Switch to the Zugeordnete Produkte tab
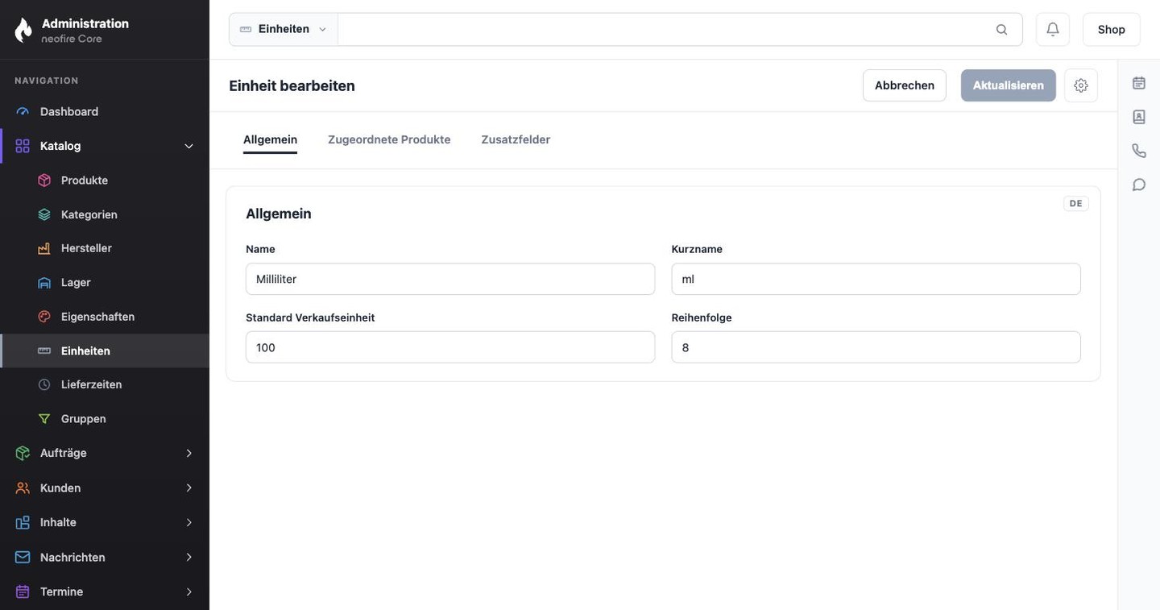Image resolution: width=1160 pixels, height=610 pixels. (x=389, y=139)
